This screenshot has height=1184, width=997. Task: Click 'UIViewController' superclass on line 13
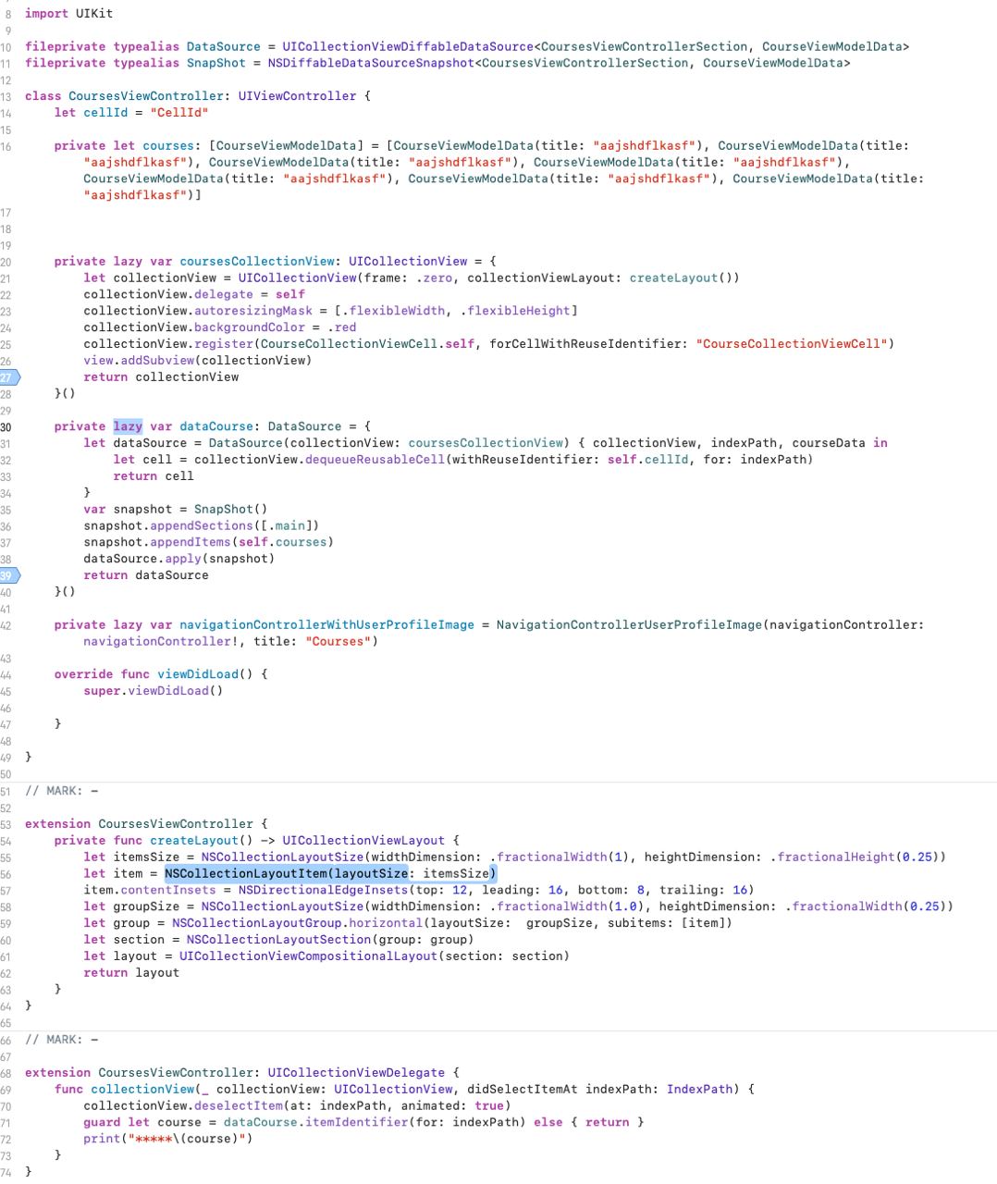[x=297, y=96]
